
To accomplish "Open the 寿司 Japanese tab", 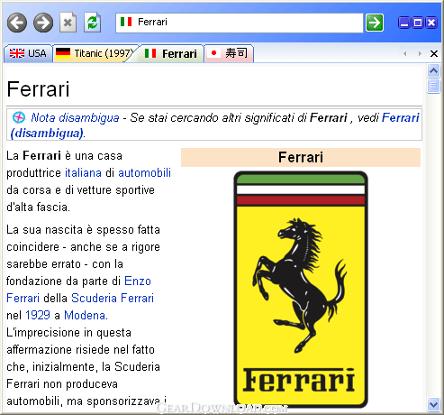I will [229, 53].
